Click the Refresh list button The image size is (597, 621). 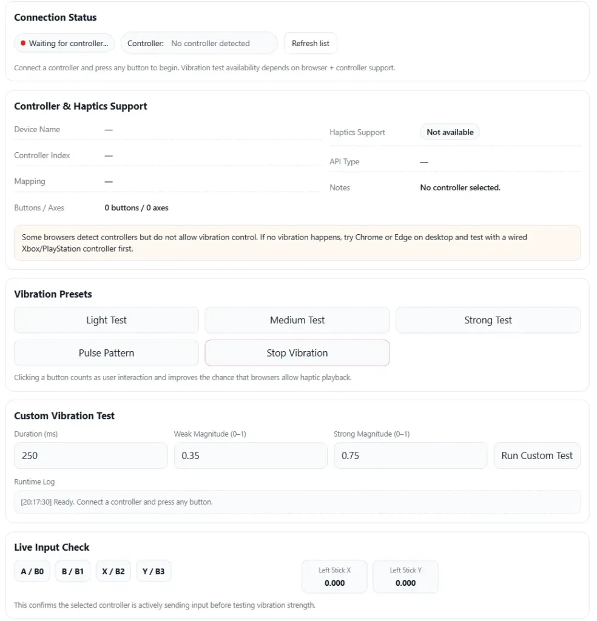pyautogui.click(x=311, y=44)
